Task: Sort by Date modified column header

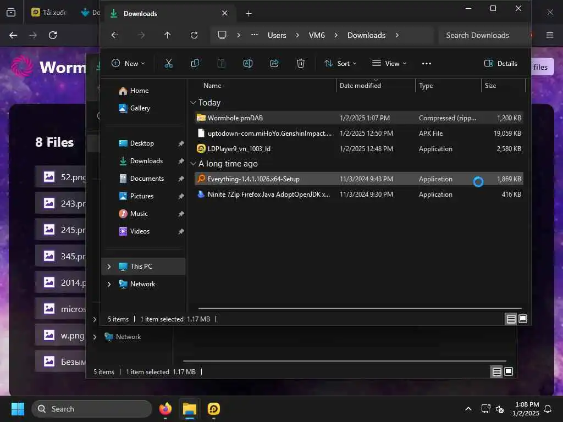Action: (x=360, y=86)
